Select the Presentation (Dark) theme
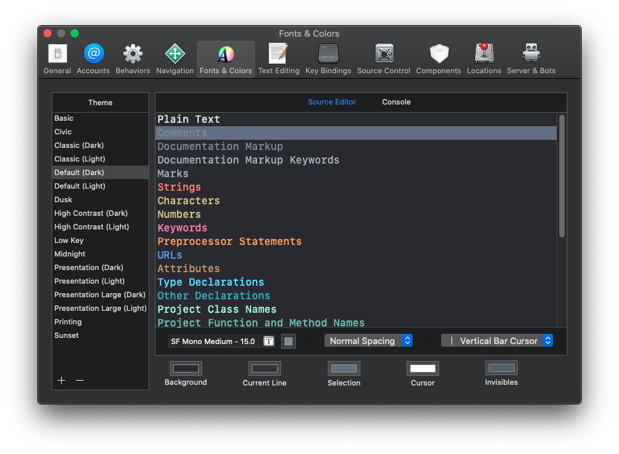The image size is (619, 454). pos(100,267)
